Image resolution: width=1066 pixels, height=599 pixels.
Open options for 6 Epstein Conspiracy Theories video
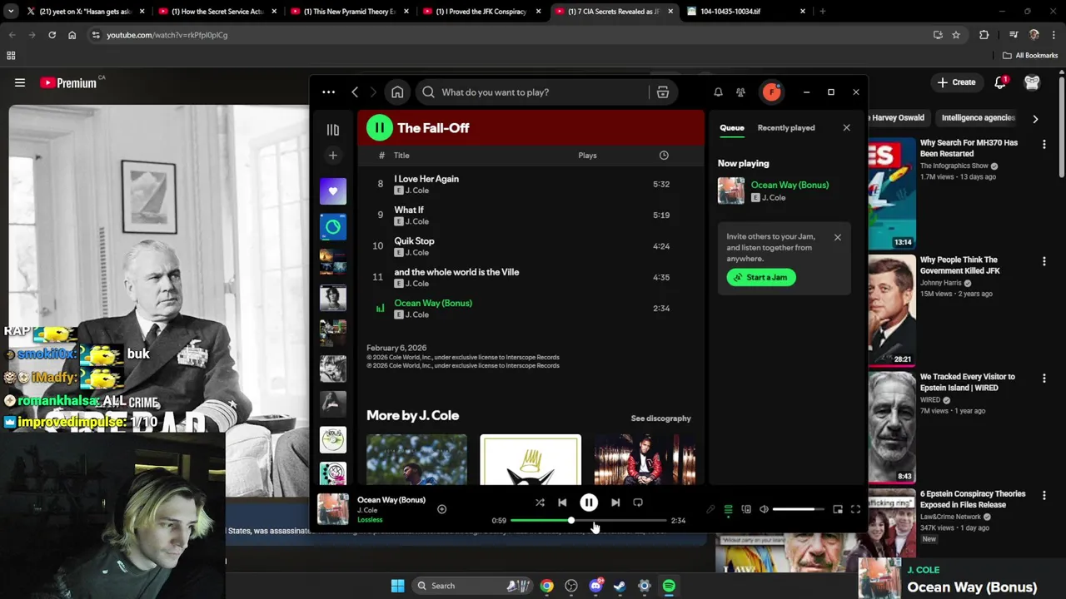point(1044,496)
